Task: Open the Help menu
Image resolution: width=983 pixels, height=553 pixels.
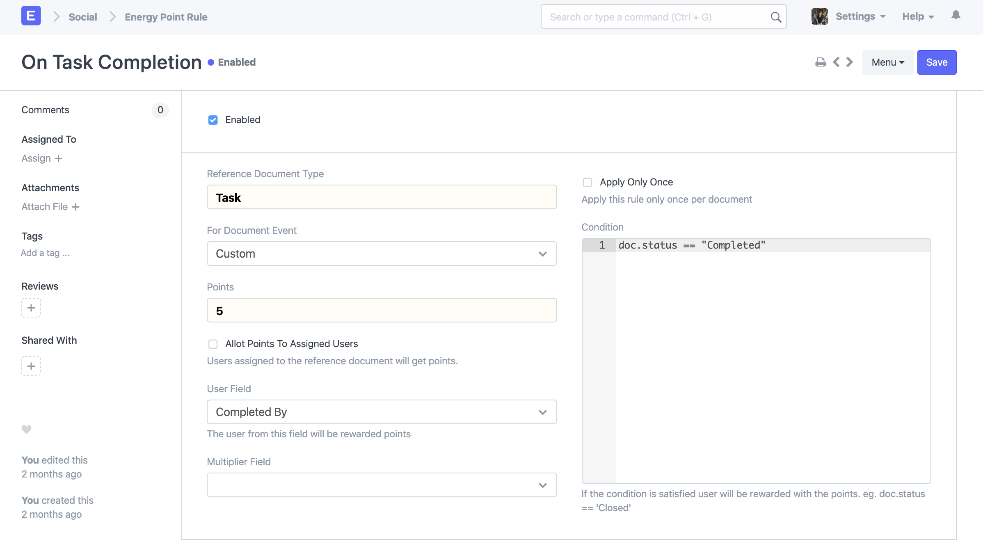Action: click(x=918, y=16)
